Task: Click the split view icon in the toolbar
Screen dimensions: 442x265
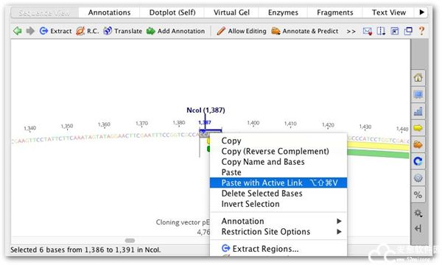Action: coord(381,31)
